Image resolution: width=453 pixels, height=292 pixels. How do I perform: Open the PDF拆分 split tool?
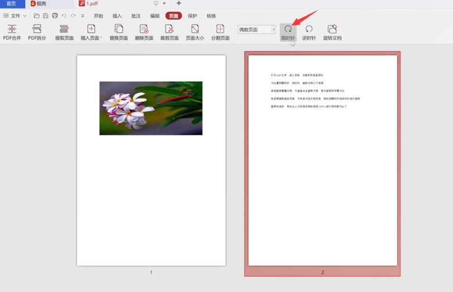37,32
